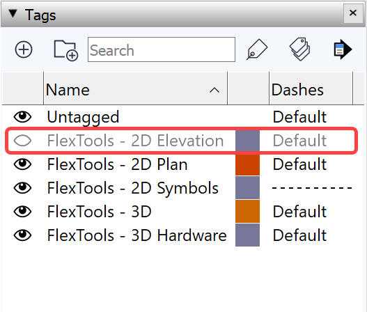The width and height of the screenshot is (367, 312).
Task: Open dashes dropdown for FlexTools - 2D Symbols
Action: click(x=312, y=188)
